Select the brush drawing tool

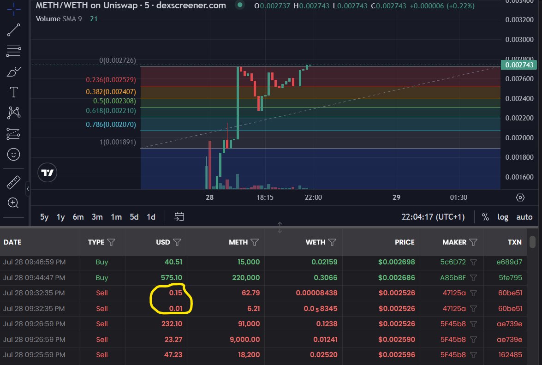14,72
